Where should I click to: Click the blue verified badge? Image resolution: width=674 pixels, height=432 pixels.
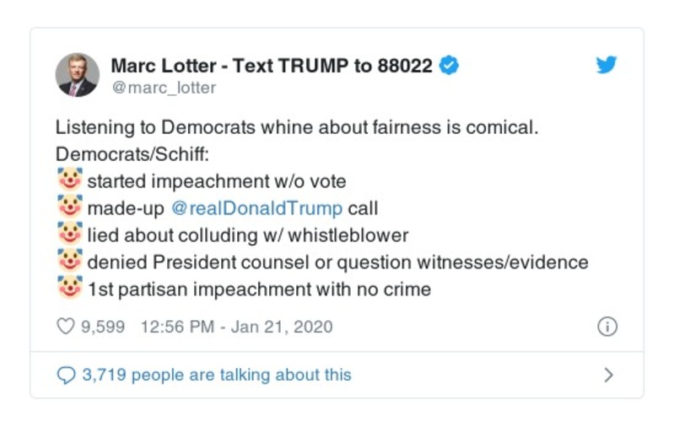tap(450, 66)
